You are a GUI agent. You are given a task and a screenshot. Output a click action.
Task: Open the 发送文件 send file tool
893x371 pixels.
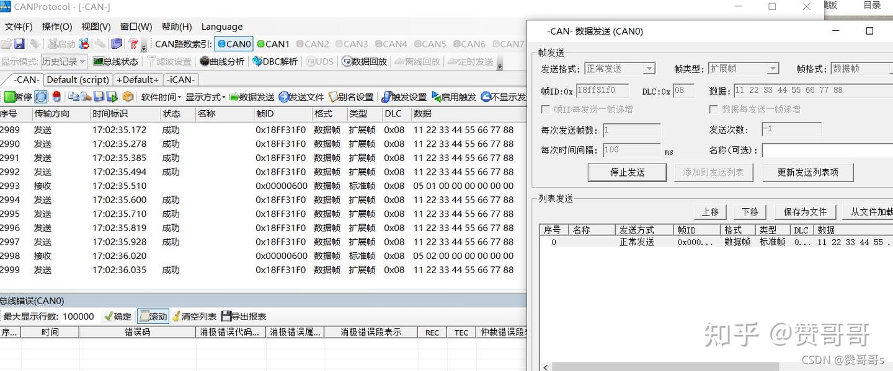(301, 97)
